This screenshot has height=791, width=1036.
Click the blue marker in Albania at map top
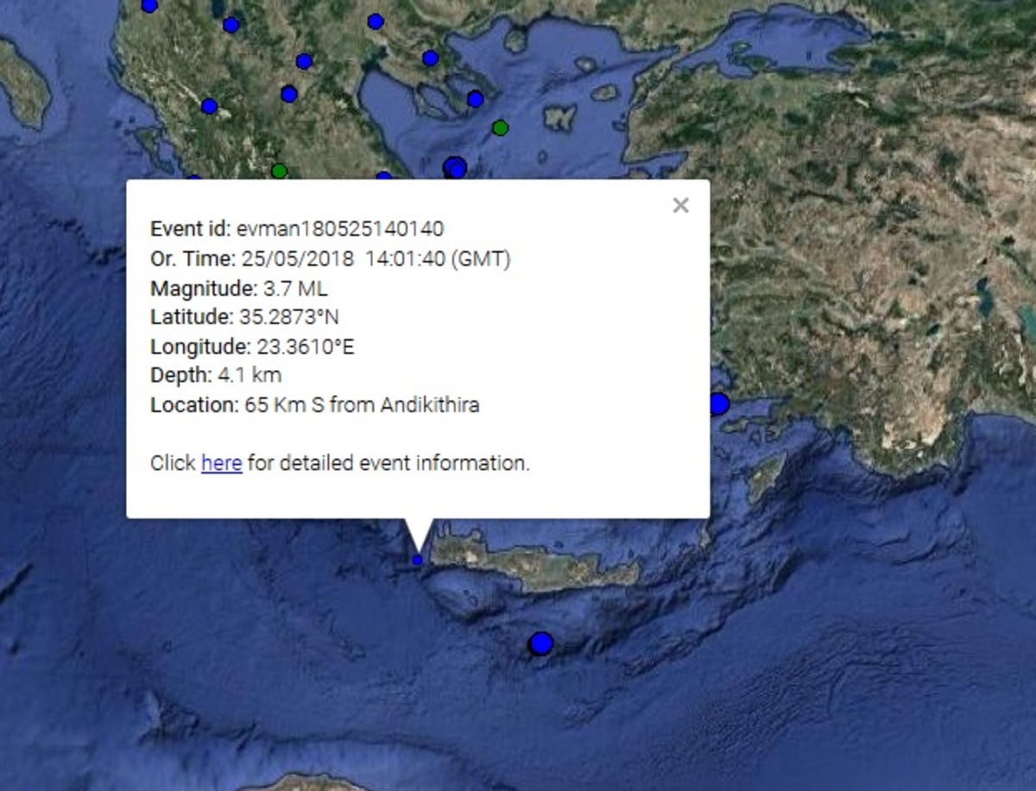(149, 5)
